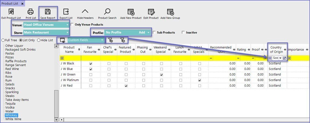
Task: Click the Add New Group icon
Action: (170, 12)
